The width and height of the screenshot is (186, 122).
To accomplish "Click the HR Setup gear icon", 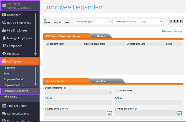I will tap(4, 53).
